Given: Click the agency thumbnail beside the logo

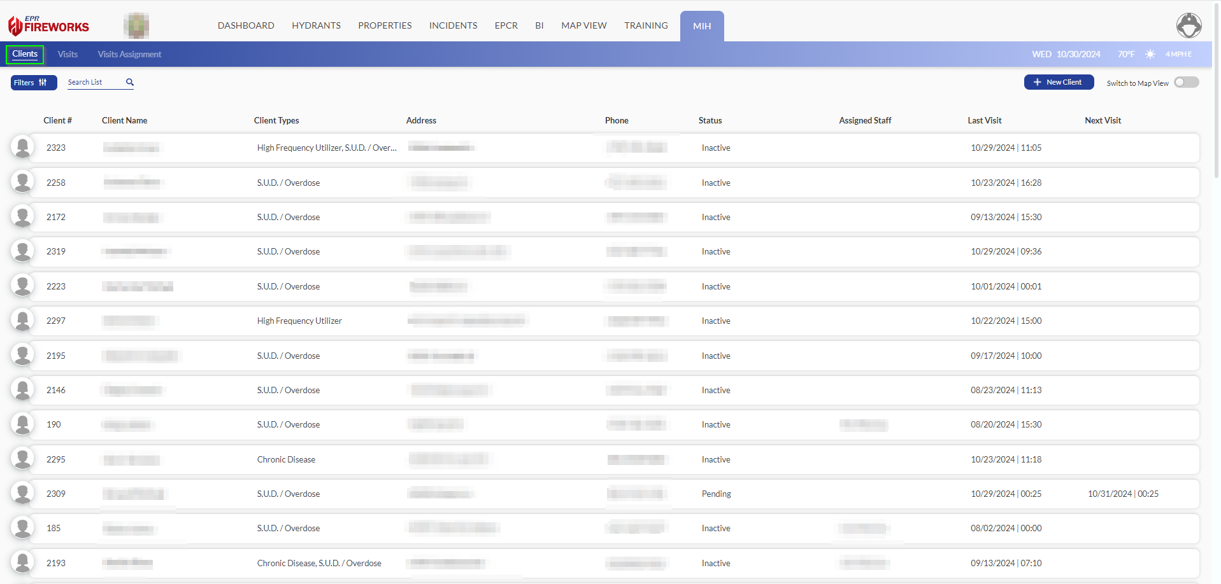Looking at the screenshot, I should pos(136,25).
